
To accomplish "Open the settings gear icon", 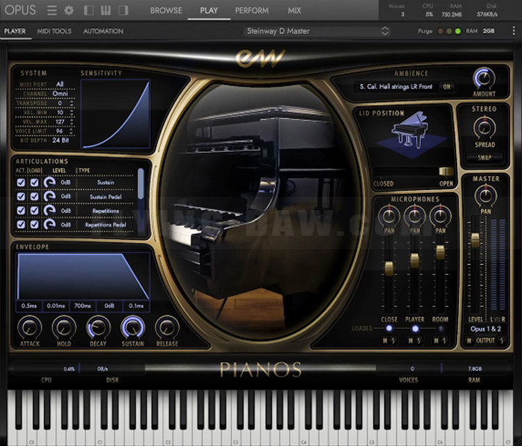I will coord(69,10).
